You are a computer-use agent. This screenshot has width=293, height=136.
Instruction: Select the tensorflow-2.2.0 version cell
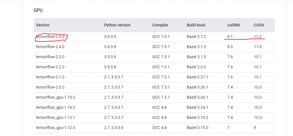click(50, 67)
